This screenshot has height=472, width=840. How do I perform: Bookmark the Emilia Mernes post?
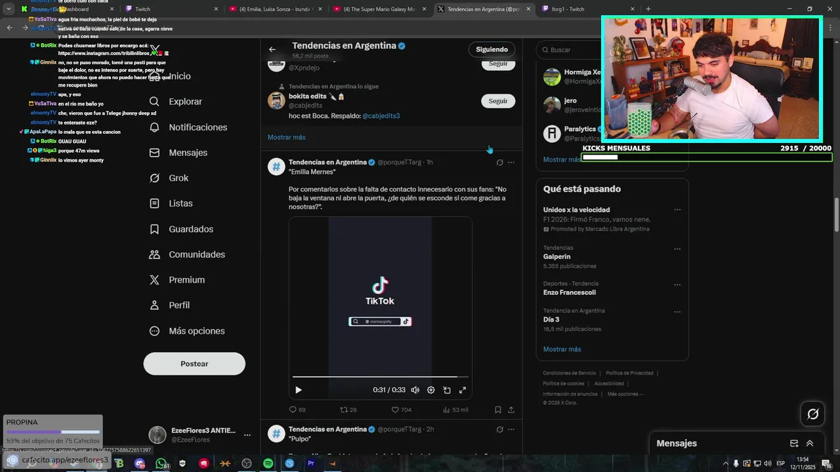click(498, 410)
